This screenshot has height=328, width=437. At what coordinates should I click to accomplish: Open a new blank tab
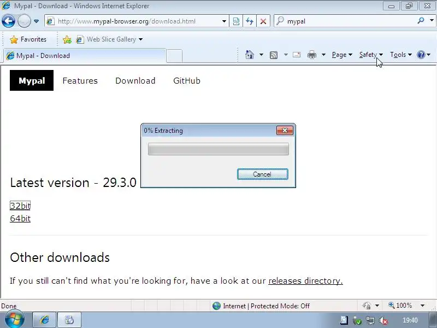[174, 56]
